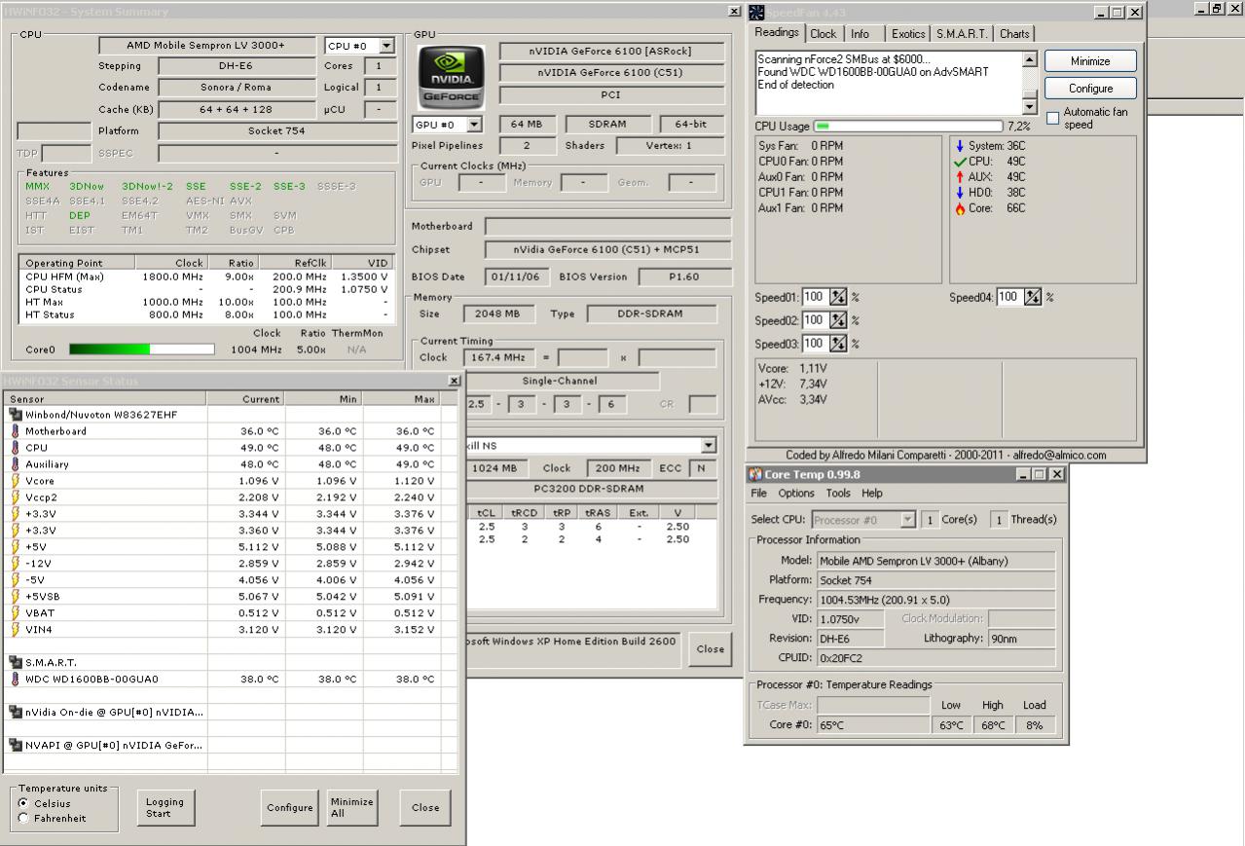Click the Auxiliary sensor thermometer icon
The height and width of the screenshot is (846, 1245).
16,464
